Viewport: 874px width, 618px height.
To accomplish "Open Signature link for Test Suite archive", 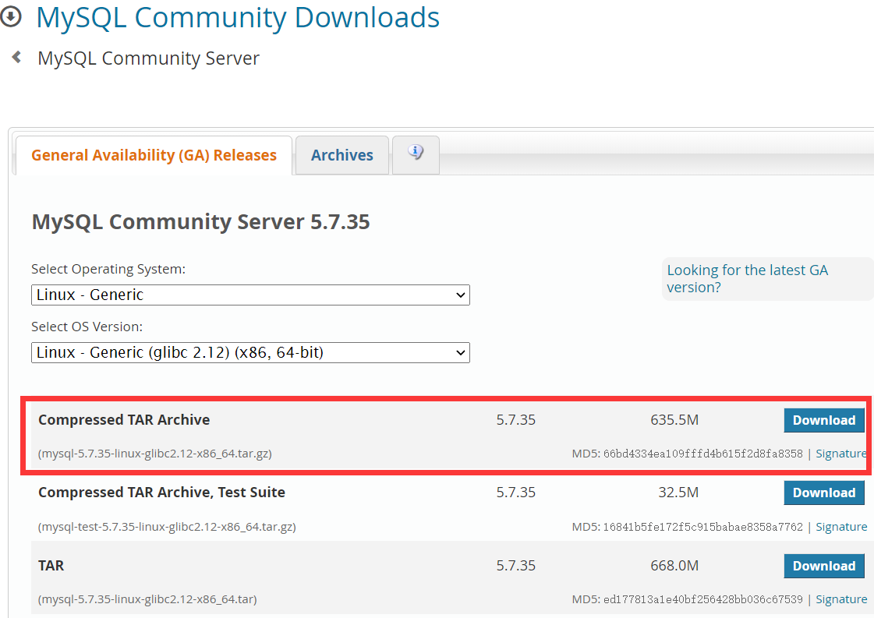I will click(x=841, y=527).
